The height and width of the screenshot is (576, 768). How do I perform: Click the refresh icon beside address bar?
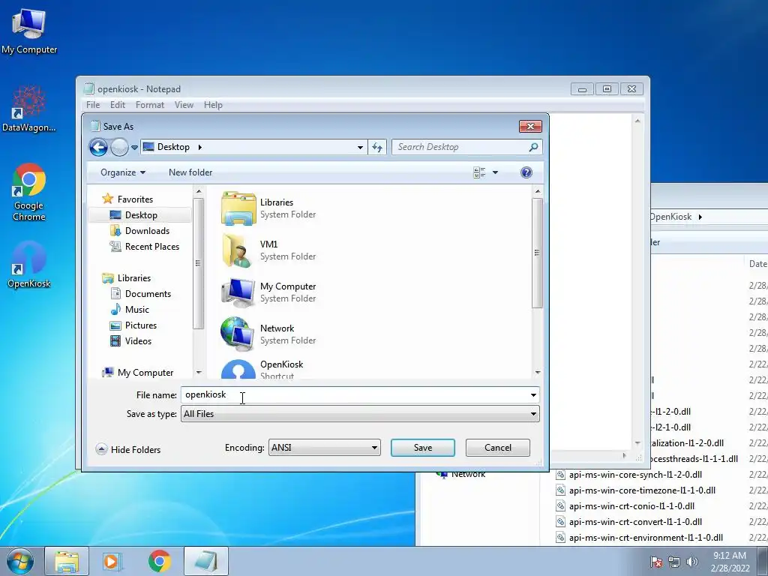click(377, 147)
